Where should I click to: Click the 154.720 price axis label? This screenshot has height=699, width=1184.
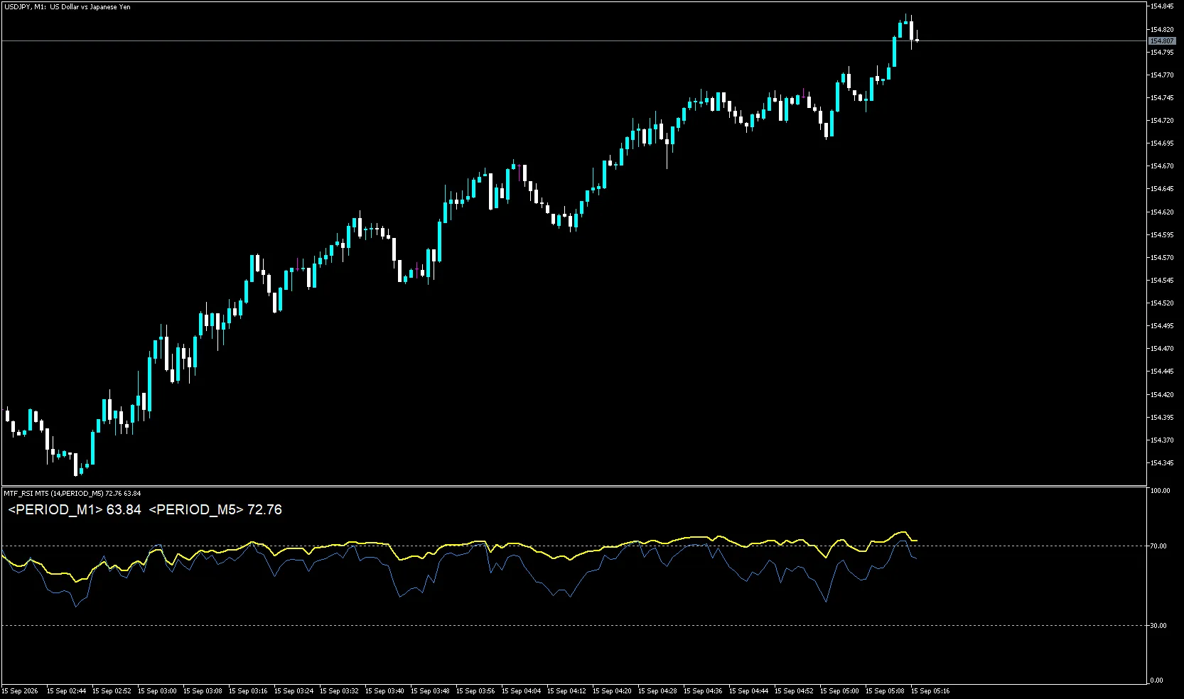(x=1162, y=121)
